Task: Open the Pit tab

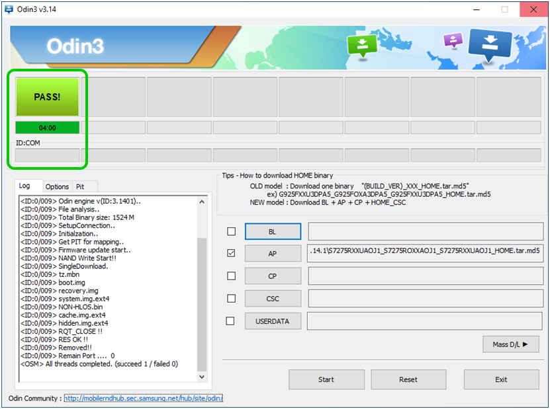Action: [x=80, y=187]
